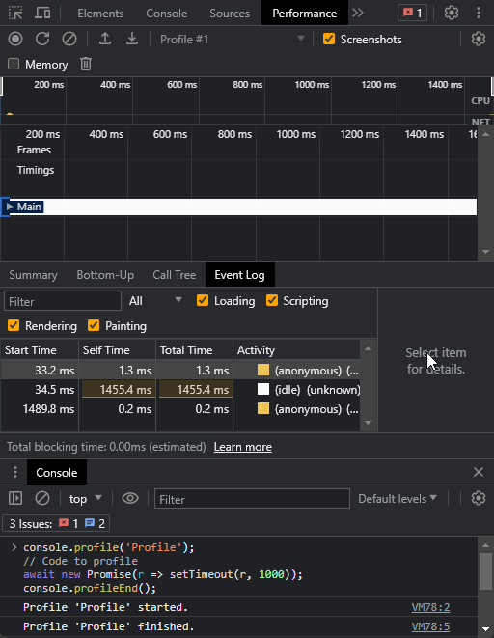Focus the Console Filter field
This screenshot has height=638, width=494.
(x=252, y=499)
